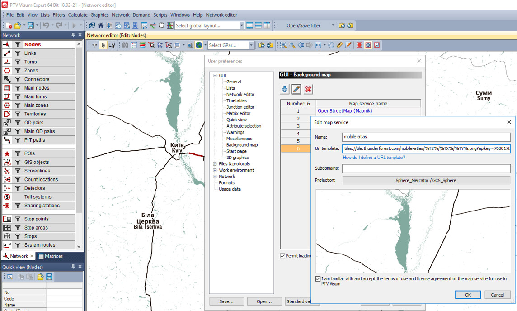Viewport: 517px width, 311px height.
Task: Expand the Files & protocols tree node
Action: pyautogui.click(x=215, y=164)
